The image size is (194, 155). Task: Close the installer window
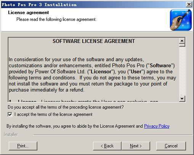point(189,5)
